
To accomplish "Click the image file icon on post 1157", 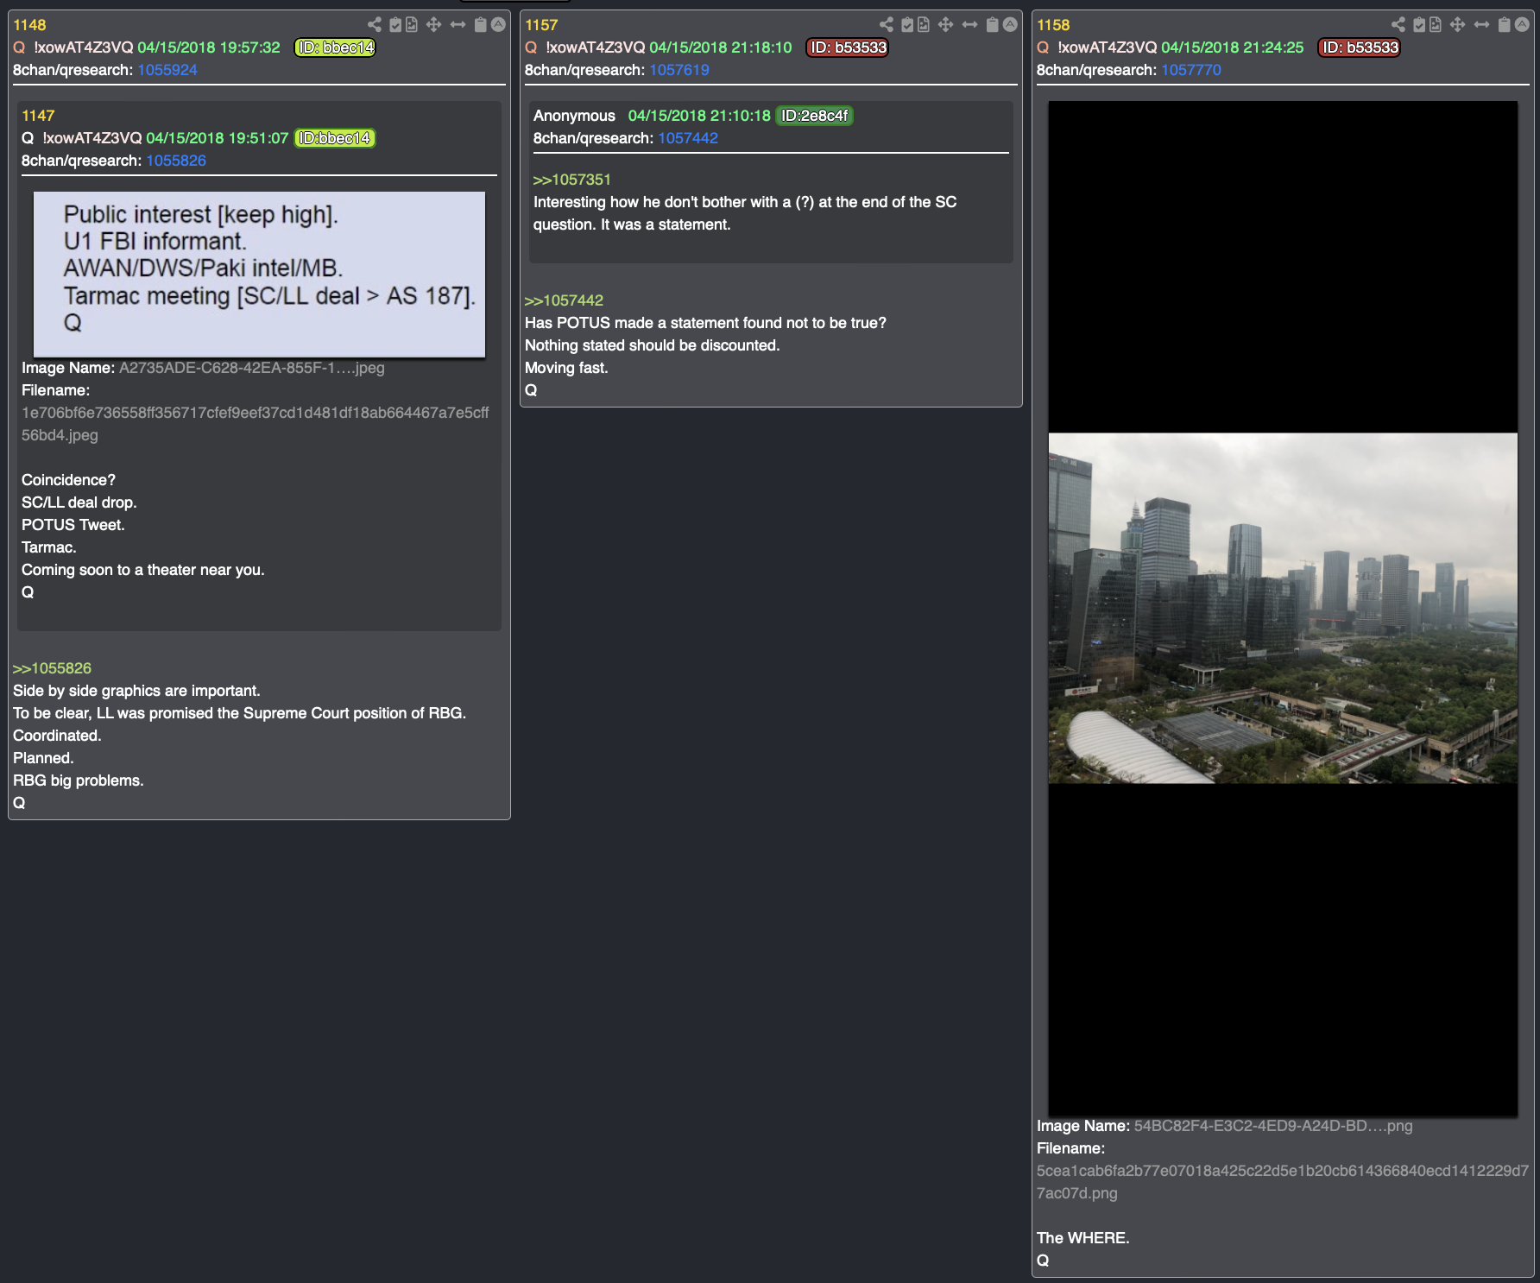I will tap(924, 25).
